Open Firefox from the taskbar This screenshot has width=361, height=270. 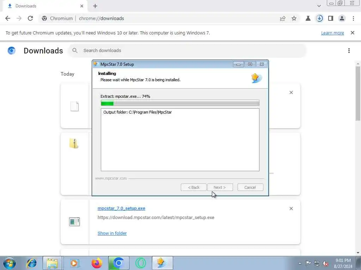[97, 263]
